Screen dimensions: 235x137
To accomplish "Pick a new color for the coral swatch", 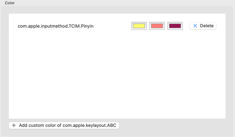I will click(x=157, y=26).
